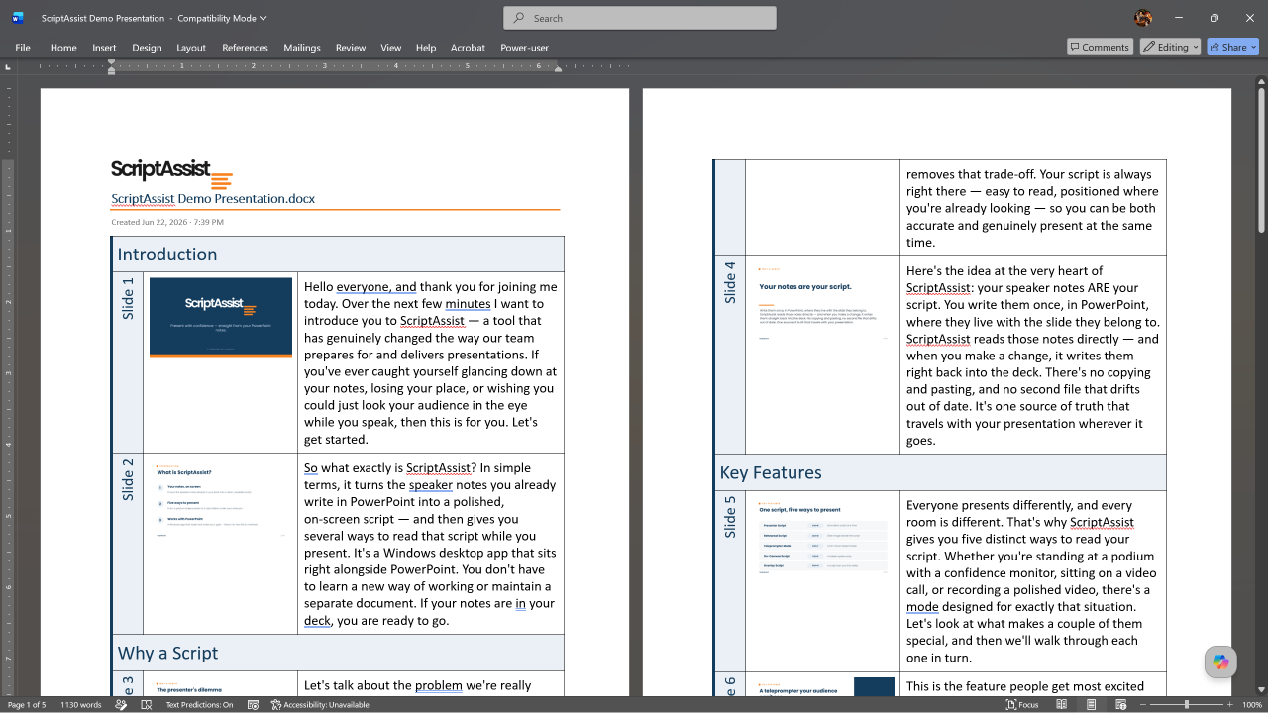The height and width of the screenshot is (713, 1268).
Task: Open the Design ribbon tab
Action: pyautogui.click(x=147, y=48)
